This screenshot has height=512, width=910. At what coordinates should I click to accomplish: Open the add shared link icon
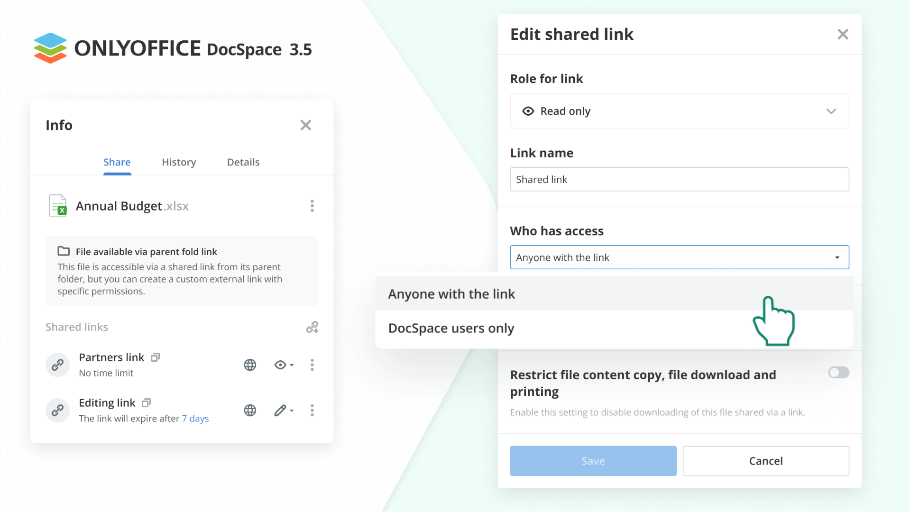pyautogui.click(x=312, y=327)
